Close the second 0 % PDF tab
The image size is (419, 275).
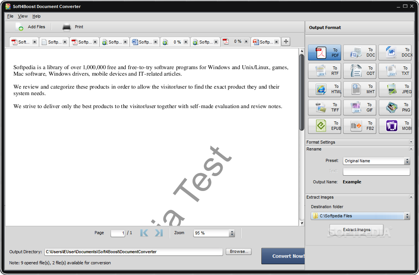click(x=246, y=41)
